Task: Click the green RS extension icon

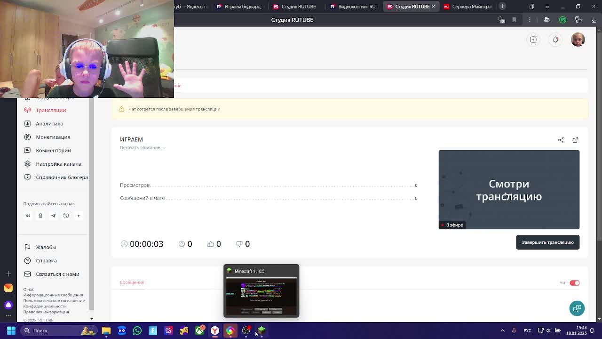Action: pos(562,20)
